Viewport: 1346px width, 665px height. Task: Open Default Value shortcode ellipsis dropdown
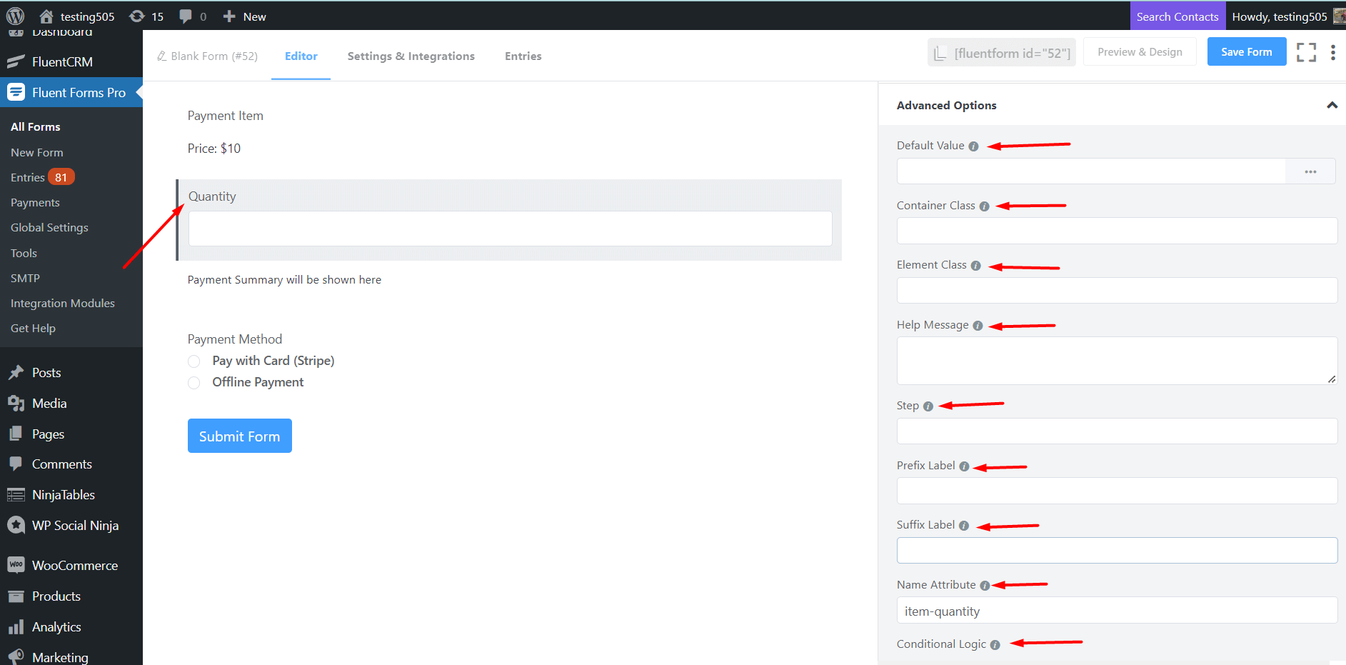(x=1310, y=171)
